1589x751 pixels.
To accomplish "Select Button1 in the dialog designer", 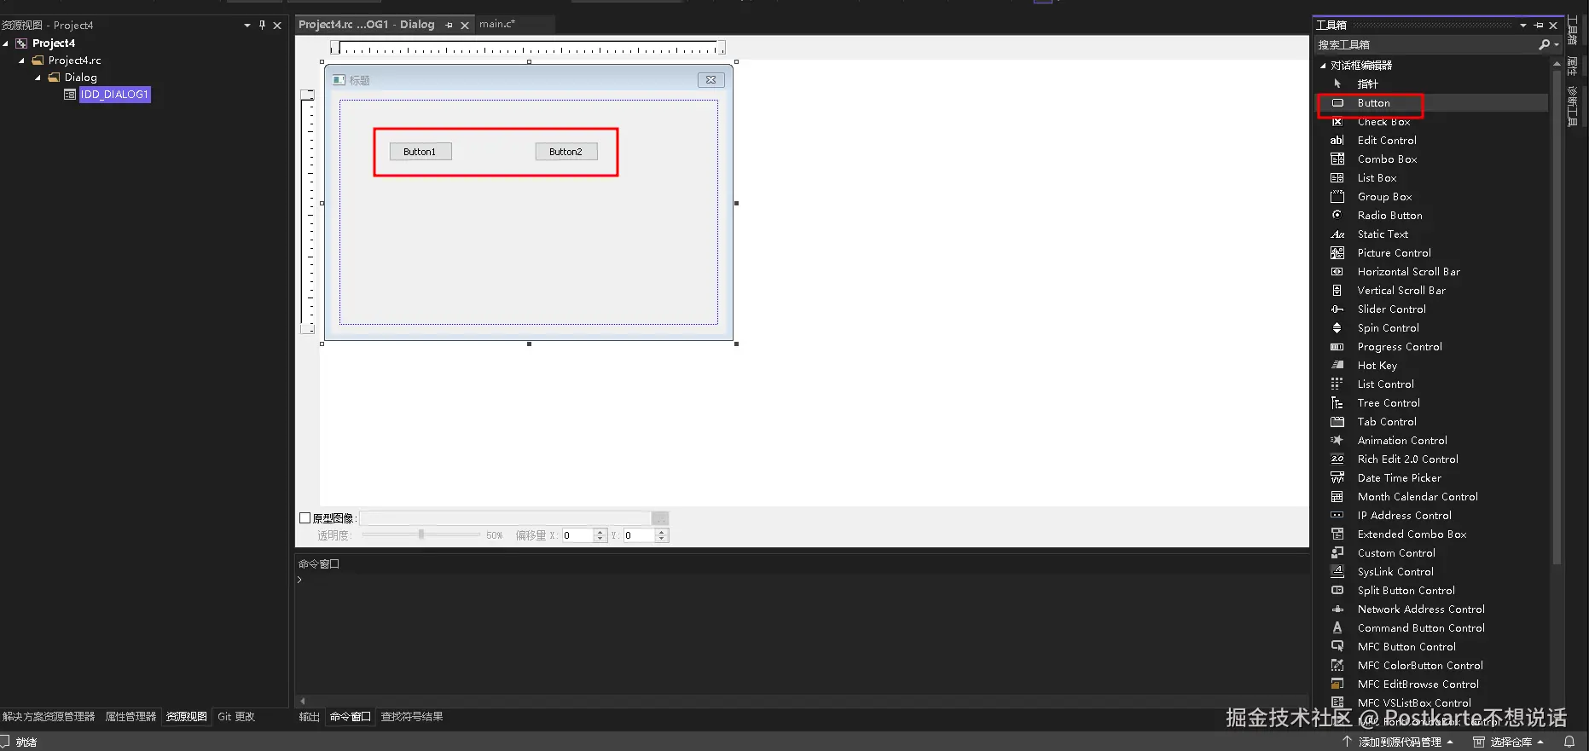I will click(x=420, y=152).
